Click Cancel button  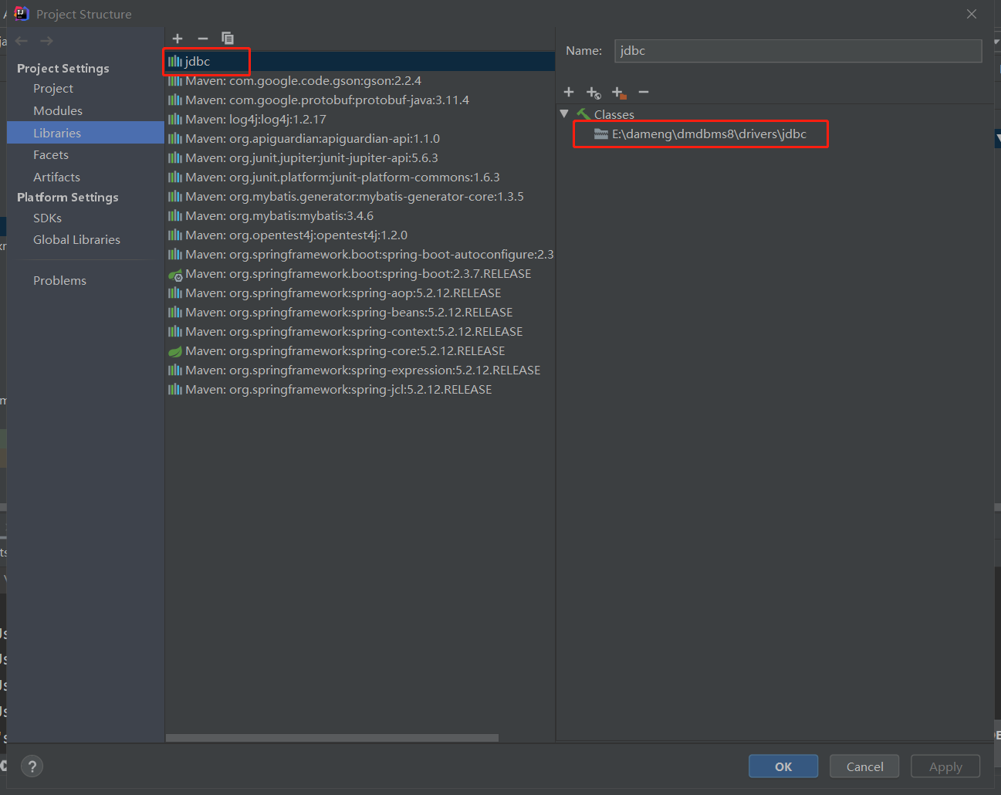pyautogui.click(x=864, y=766)
